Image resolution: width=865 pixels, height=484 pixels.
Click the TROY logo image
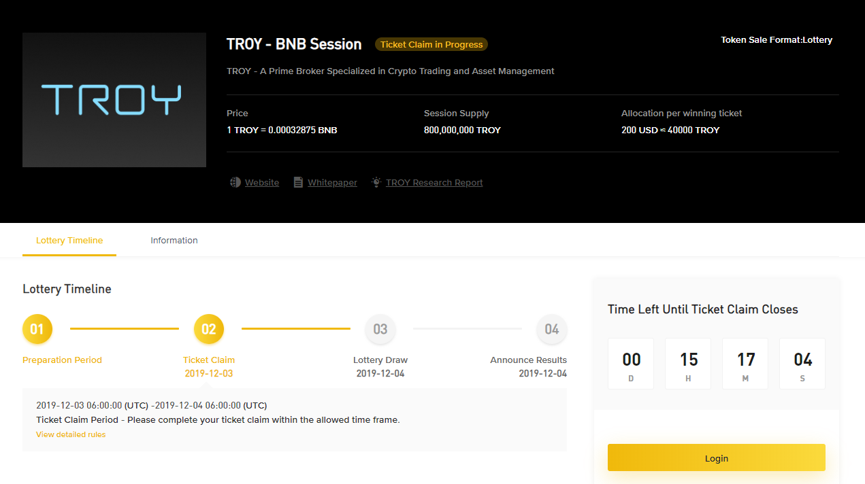click(x=114, y=100)
